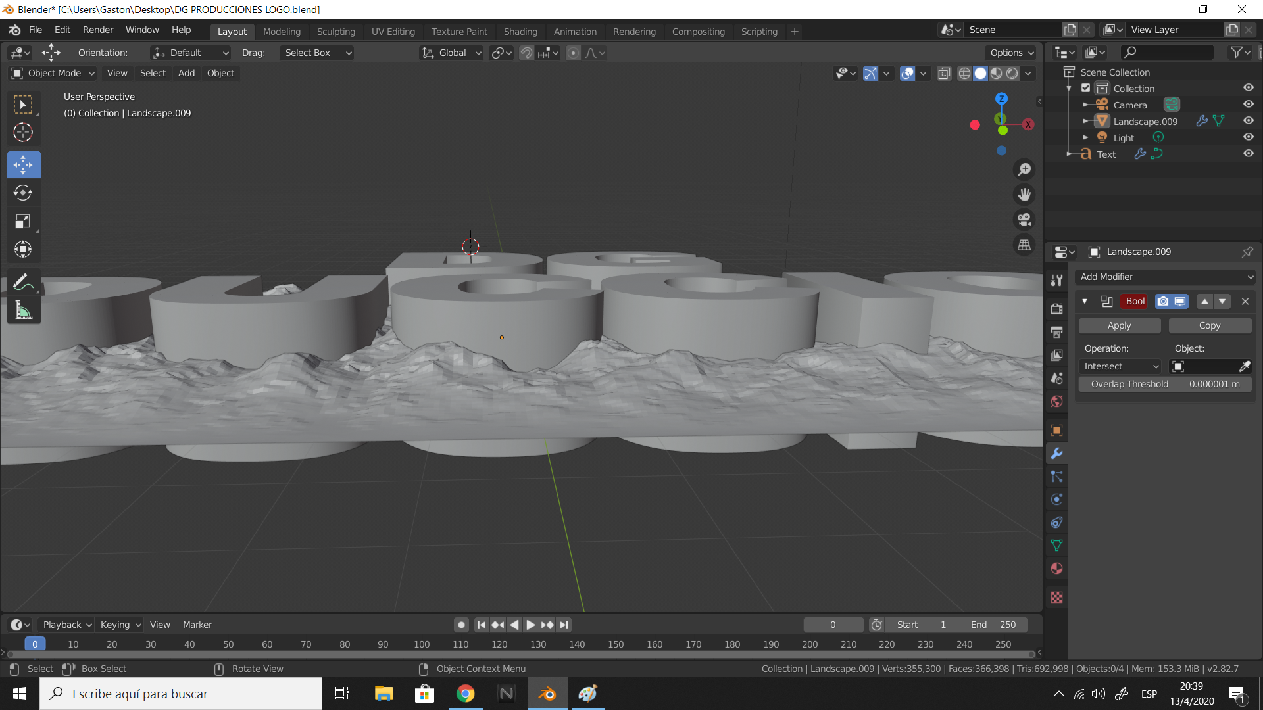
Task: Select the Cursor tool in toolbar
Action: point(23,133)
